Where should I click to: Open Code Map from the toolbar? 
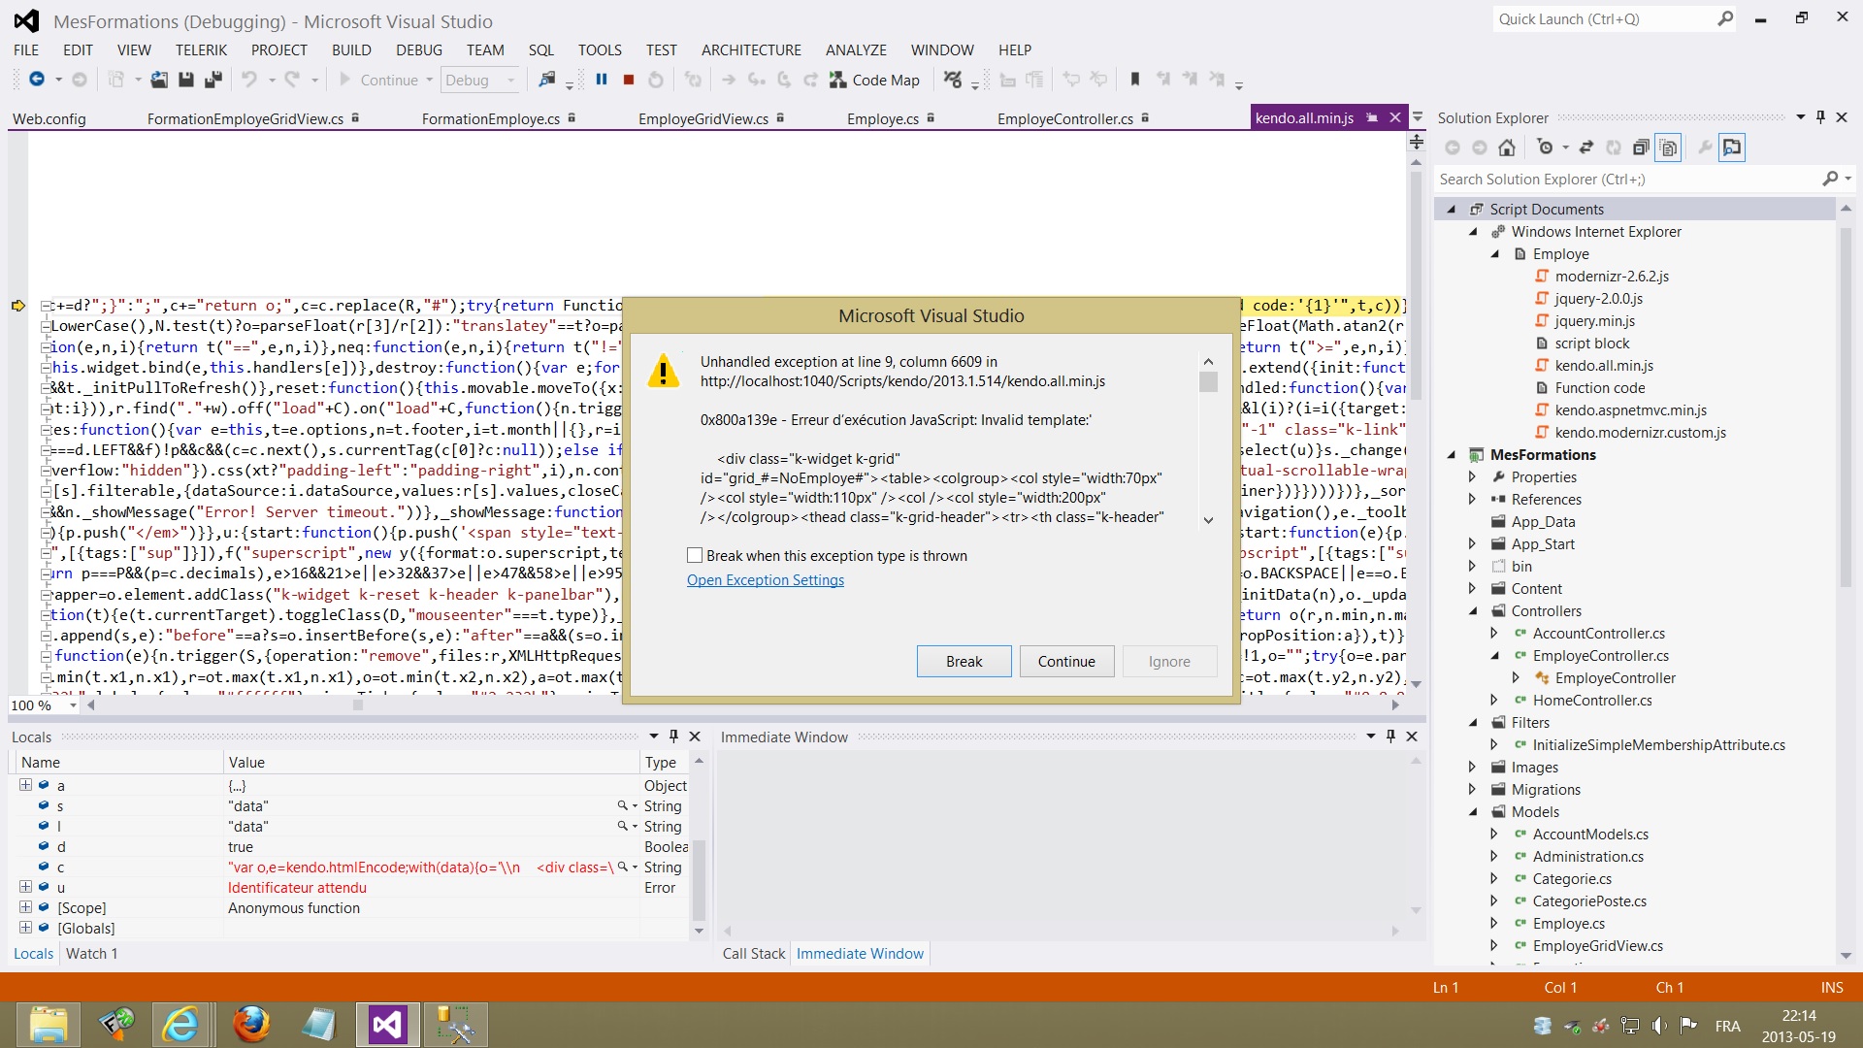tap(874, 81)
